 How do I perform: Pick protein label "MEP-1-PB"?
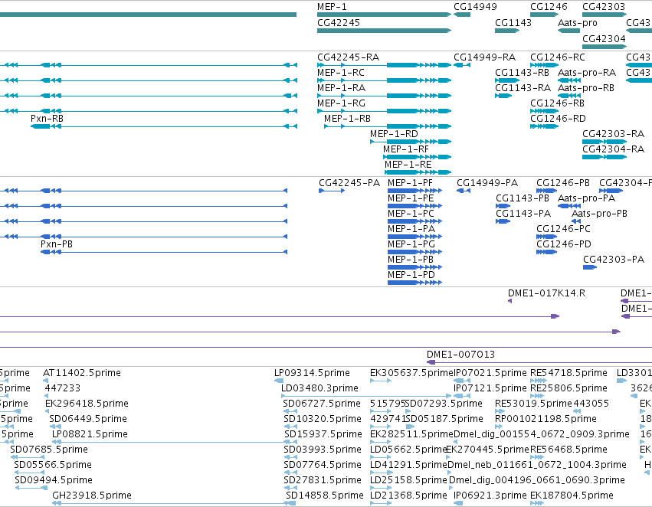(411, 260)
